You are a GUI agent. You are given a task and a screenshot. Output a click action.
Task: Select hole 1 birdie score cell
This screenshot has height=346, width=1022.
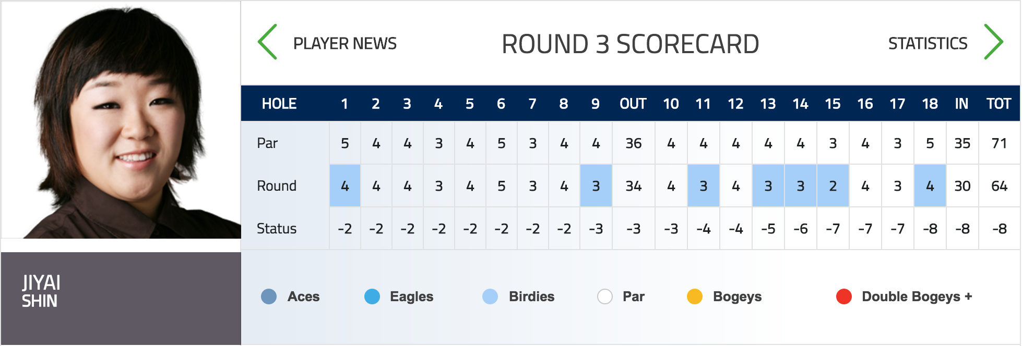pyautogui.click(x=345, y=186)
